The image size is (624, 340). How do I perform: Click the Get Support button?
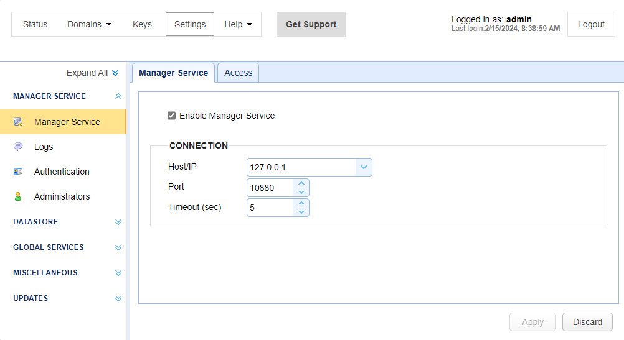(x=311, y=24)
